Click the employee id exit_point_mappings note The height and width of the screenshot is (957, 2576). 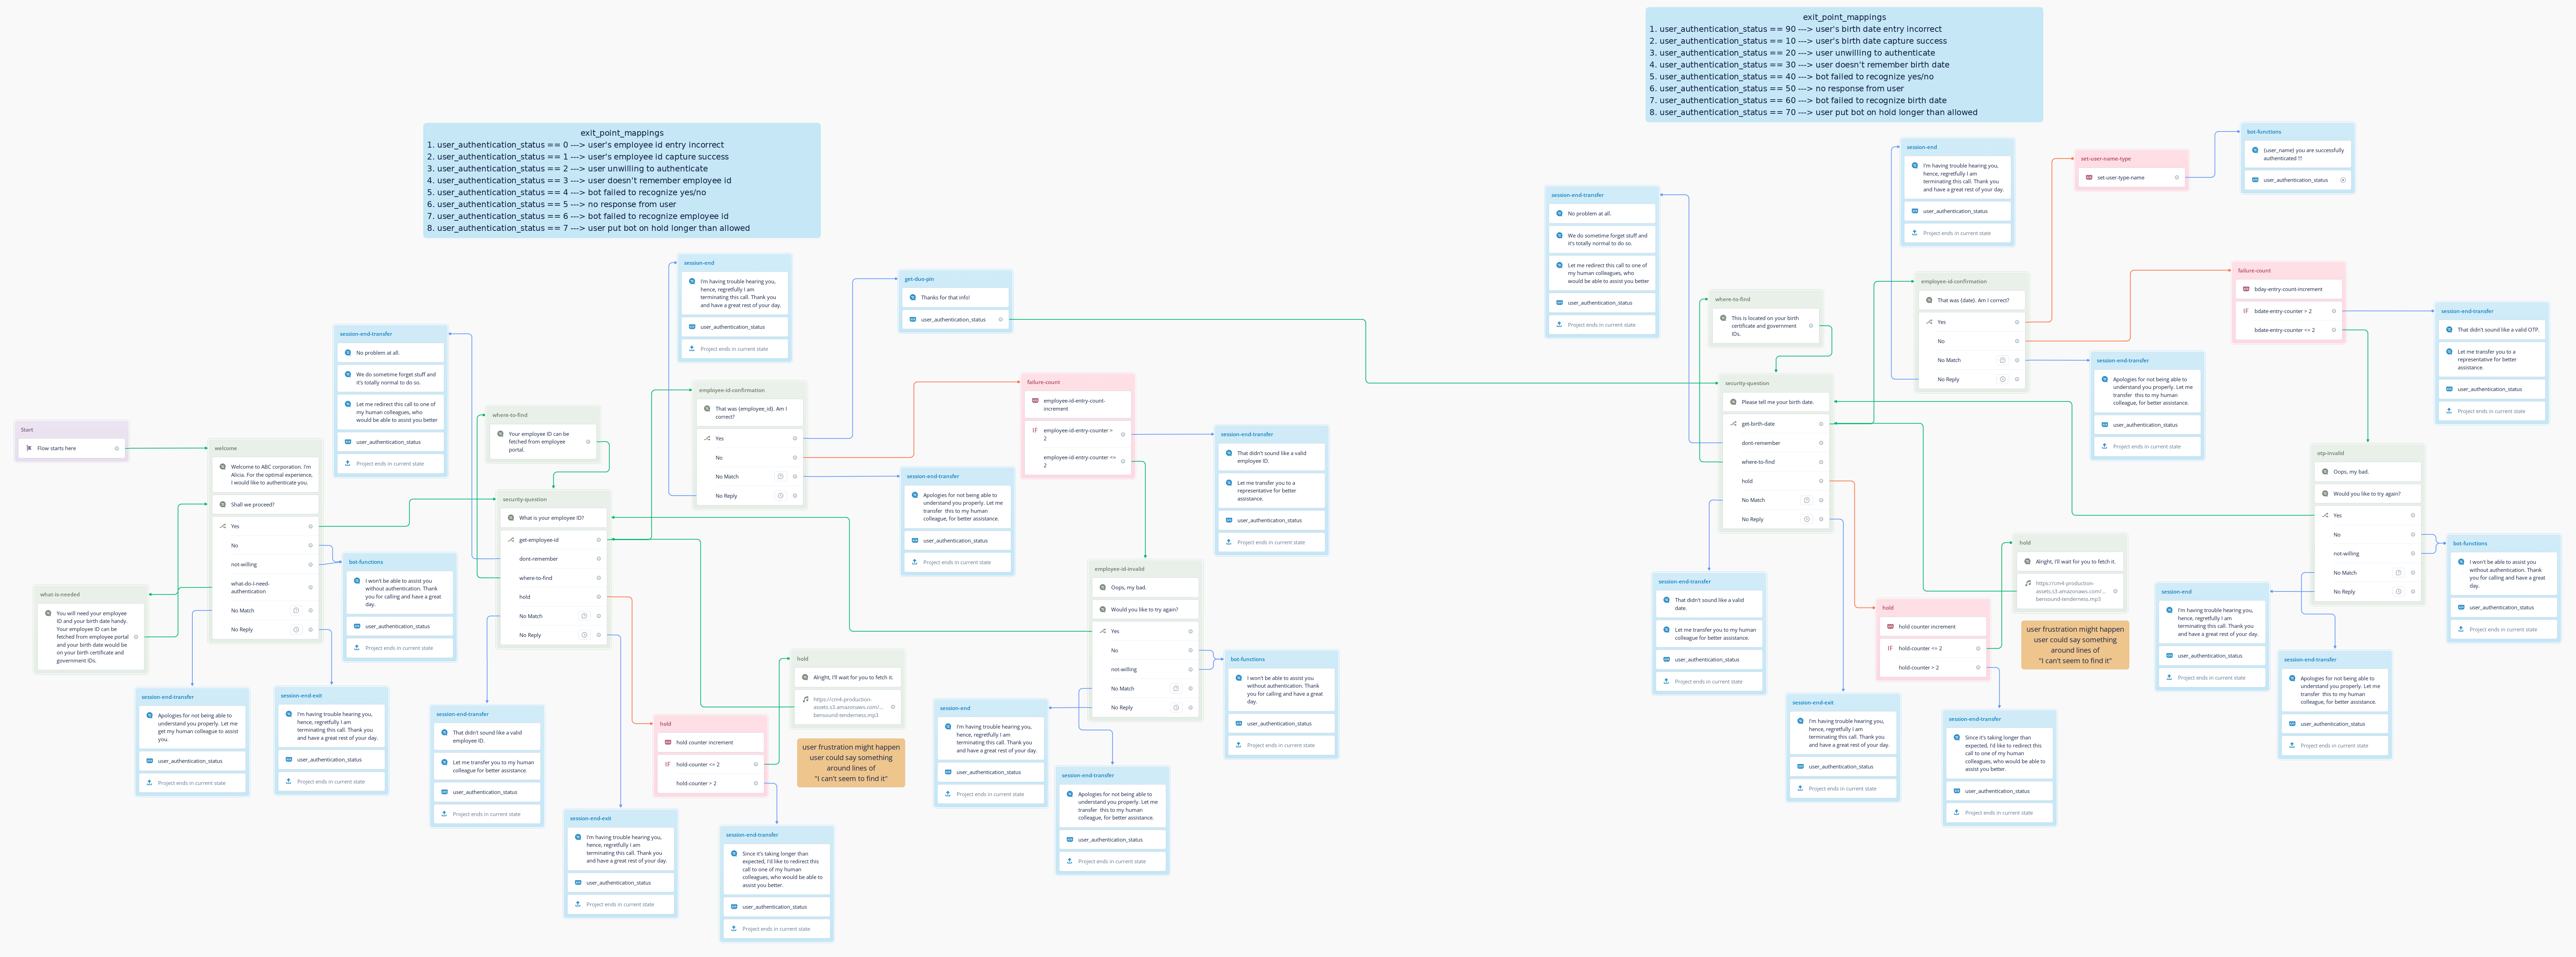pos(621,180)
